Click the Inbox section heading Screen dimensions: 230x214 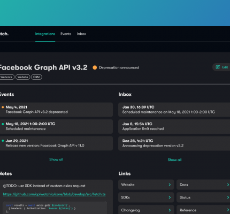(125, 94)
